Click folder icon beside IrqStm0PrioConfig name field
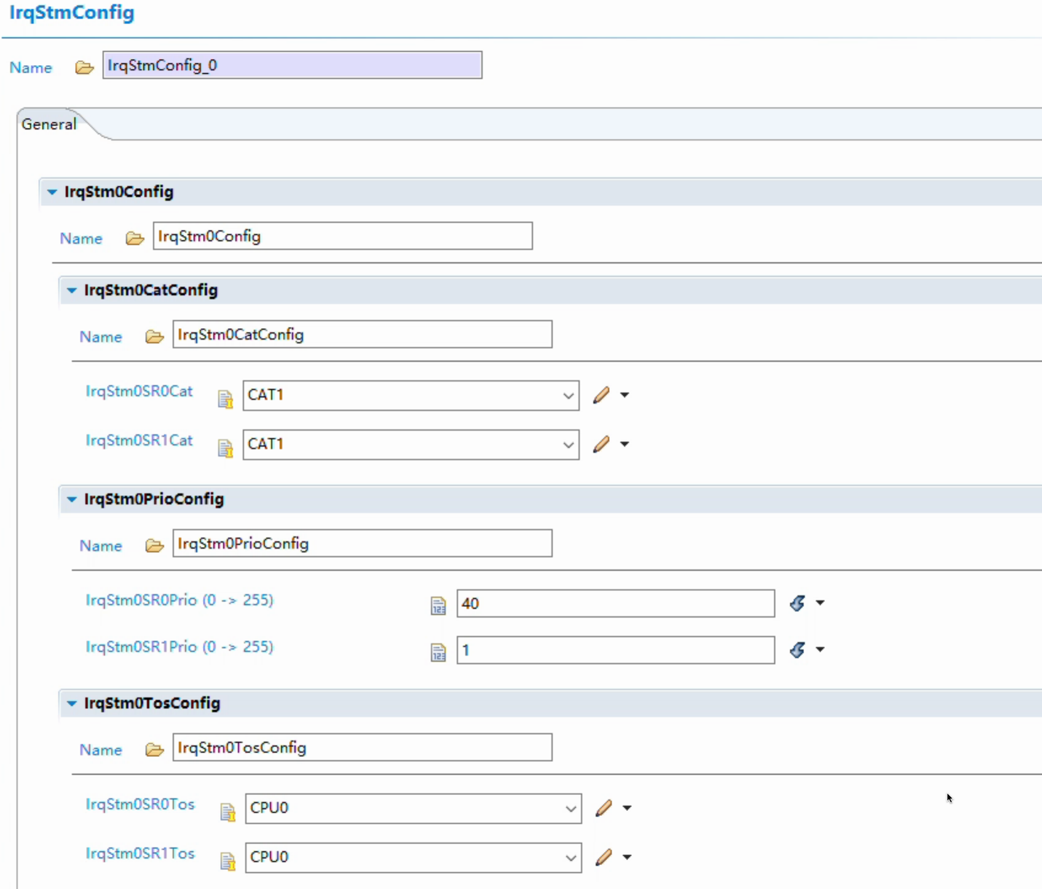 coord(154,545)
